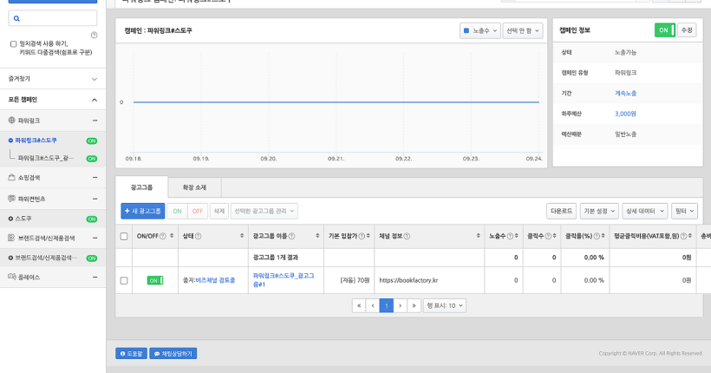This screenshot has height=373, width=711.
Task: Check the 일치검색 사용 하기 checkbox
Action: coord(13,43)
